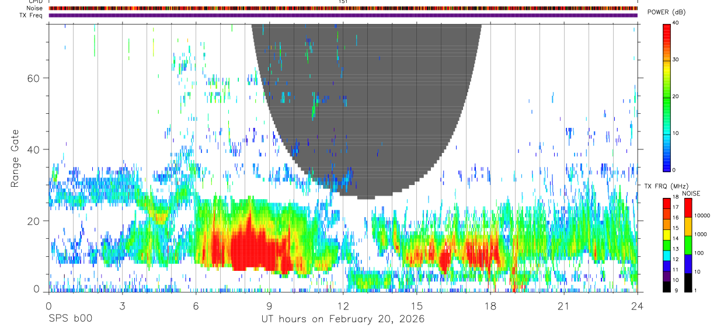This screenshot has width=717, height=331.
Task: Select the 0 label on the power scale
Action: coord(674,170)
